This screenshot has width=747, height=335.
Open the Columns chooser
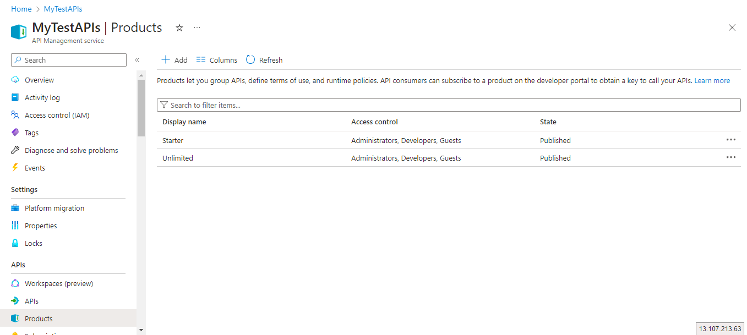[217, 60]
